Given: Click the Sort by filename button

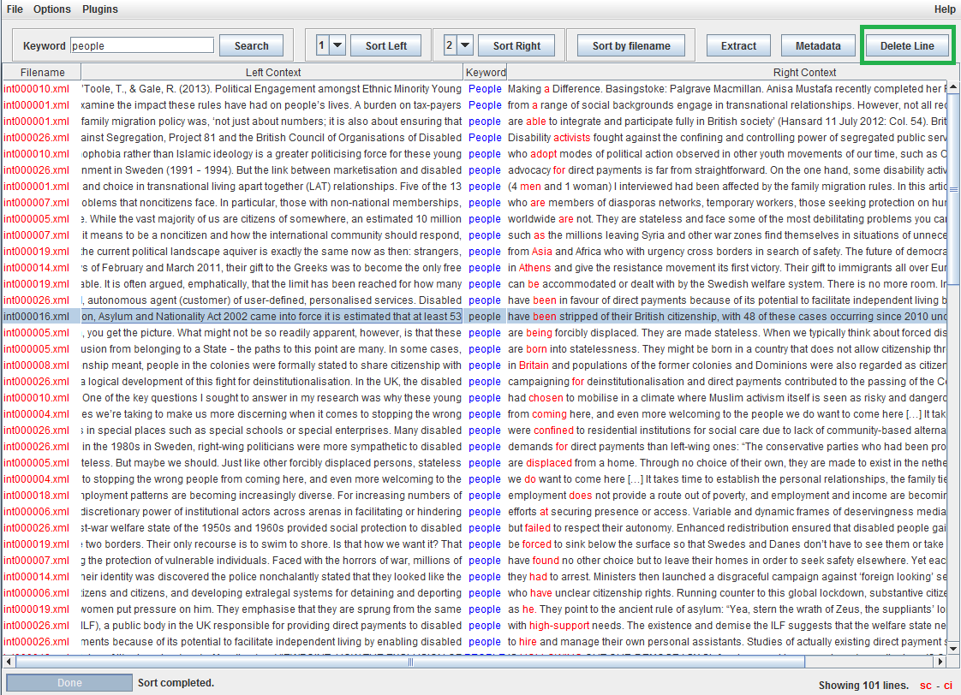Looking at the screenshot, I should pos(631,46).
